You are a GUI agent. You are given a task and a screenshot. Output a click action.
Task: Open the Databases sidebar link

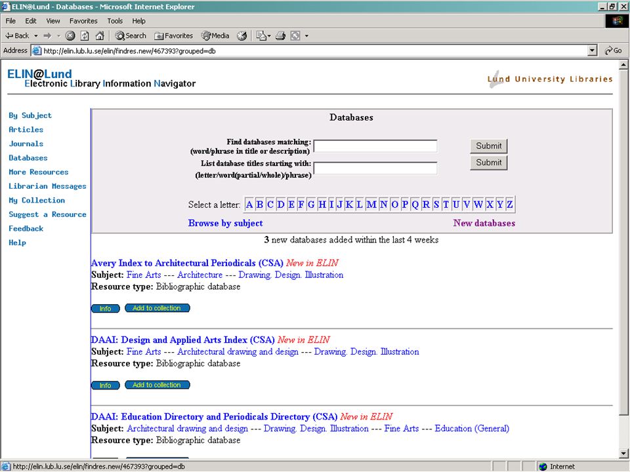(28, 158)
